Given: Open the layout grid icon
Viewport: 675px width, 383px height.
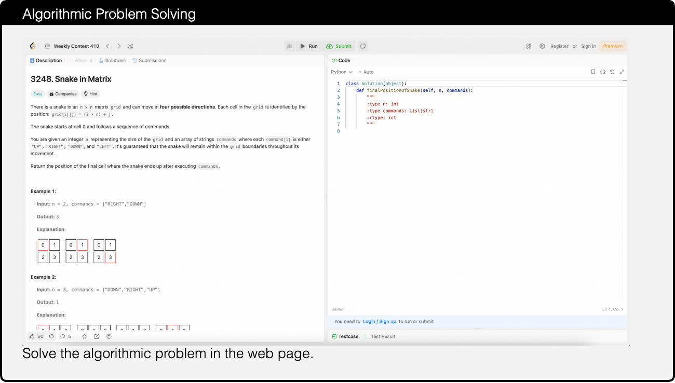Looking at the screenshot, I should pyautogui.click(x=529, y=46).
